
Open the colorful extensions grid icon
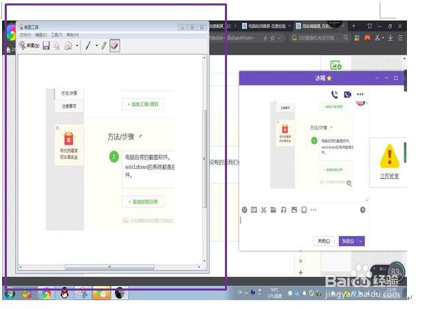click(x=357, y=38)
